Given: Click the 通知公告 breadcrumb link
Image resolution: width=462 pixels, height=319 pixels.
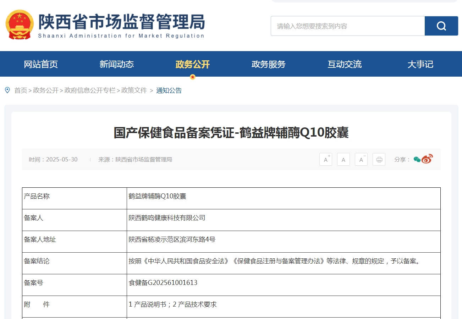Looking at the screenshot, I should (x=169, y=90).
